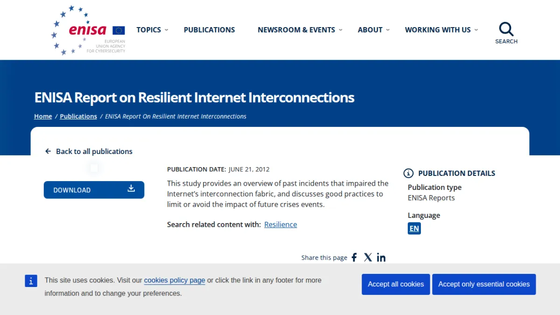Screen dimensions: 560x315
Task: Expand the Newsroom & Events chevron
Action: (341, 30)
